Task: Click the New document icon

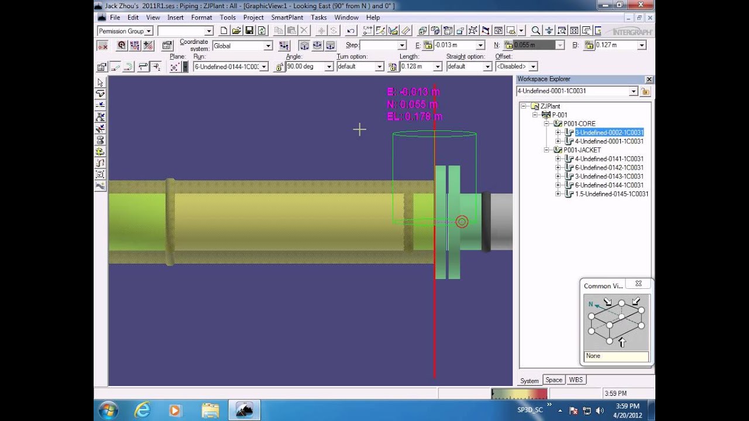Action: (x=224, y=31)
